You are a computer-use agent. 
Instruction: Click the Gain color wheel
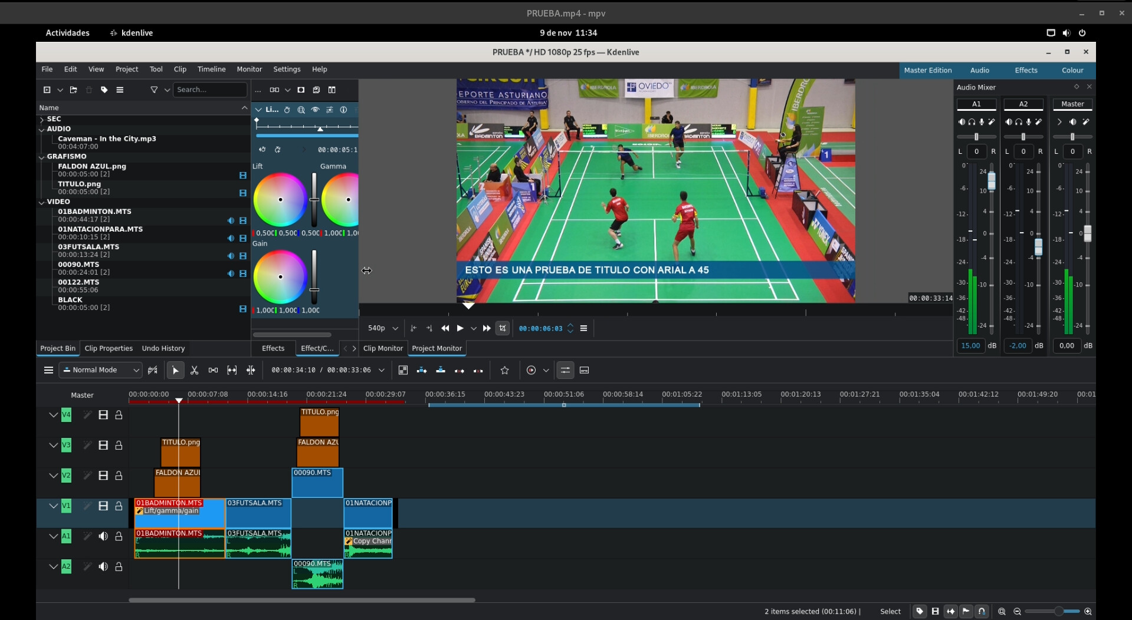coord(280,276)
